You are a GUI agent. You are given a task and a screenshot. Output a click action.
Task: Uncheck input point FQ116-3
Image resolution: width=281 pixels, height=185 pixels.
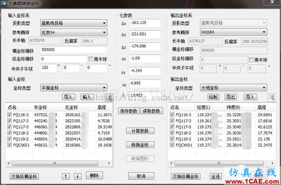[x=9, y=114]
